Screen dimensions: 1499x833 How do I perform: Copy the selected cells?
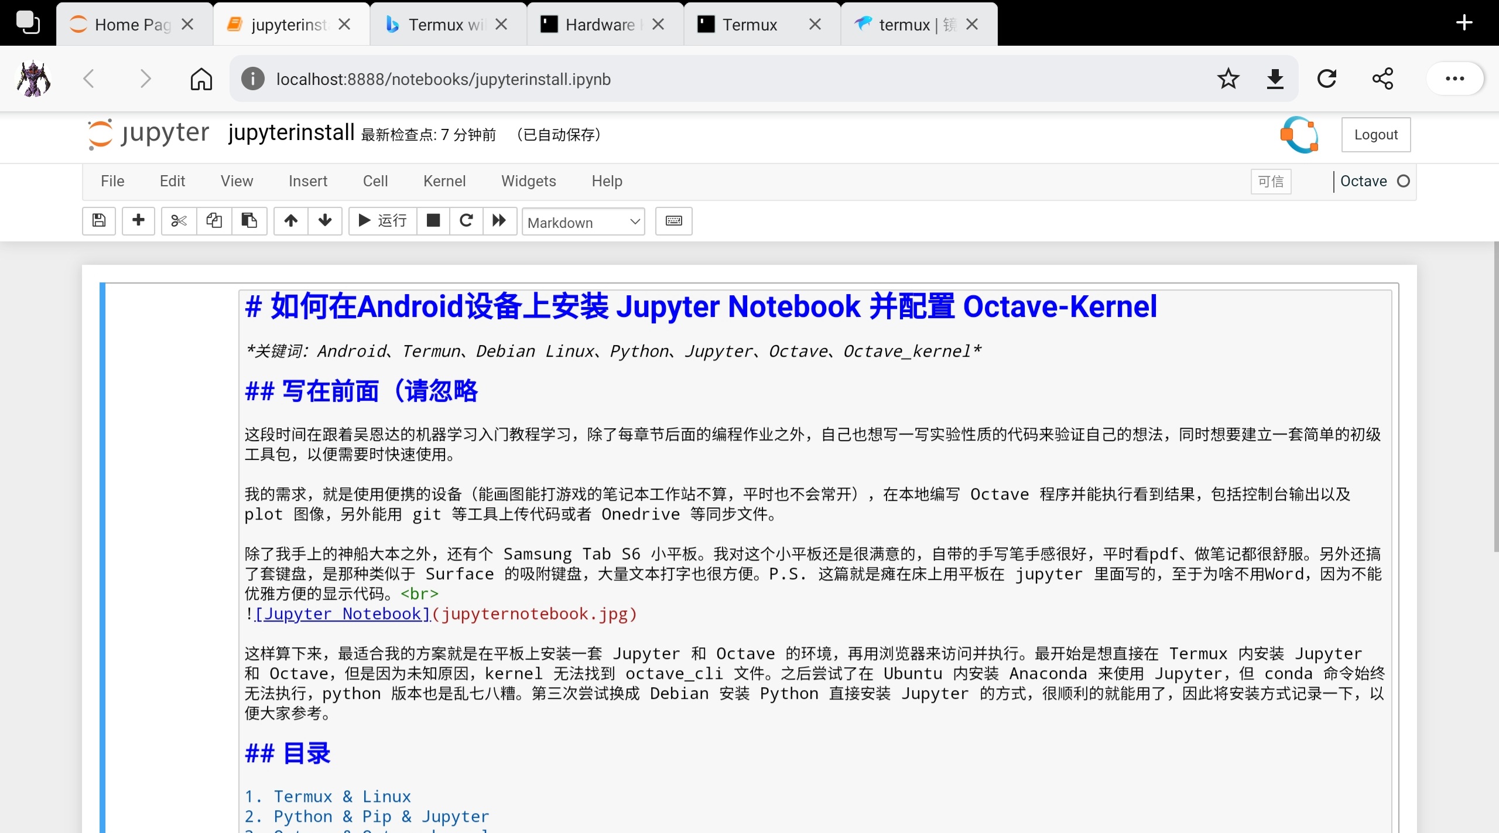[214, 221]
